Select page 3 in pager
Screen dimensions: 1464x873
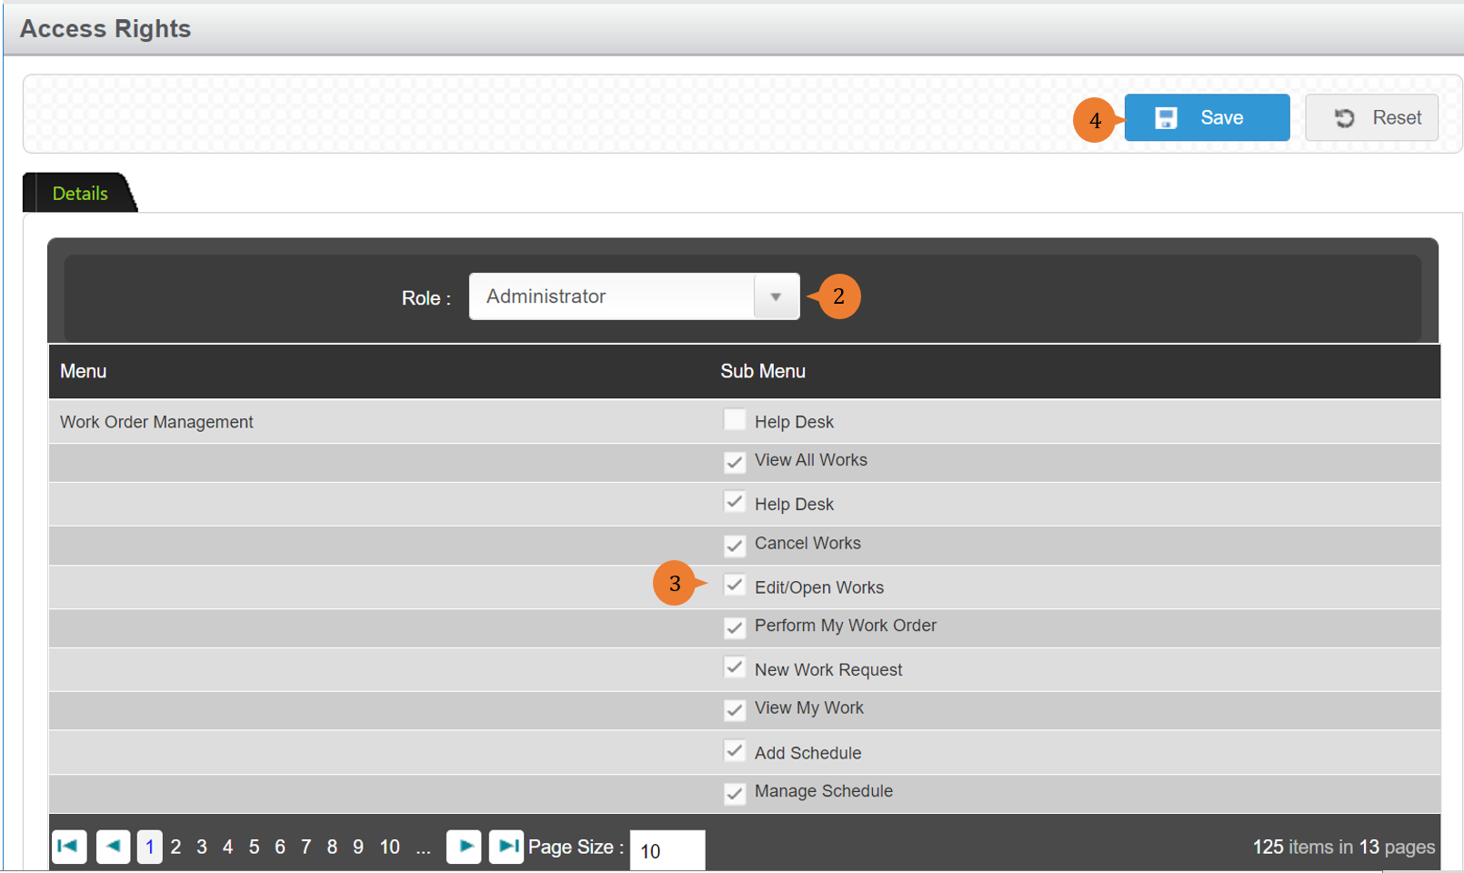(x=202, y=848)
